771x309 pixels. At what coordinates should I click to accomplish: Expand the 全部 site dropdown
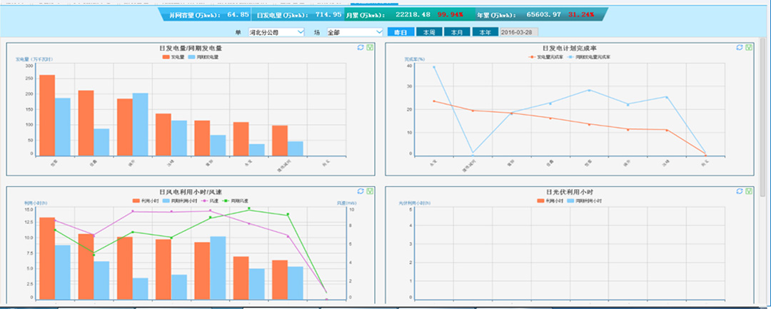click(354, 32)
